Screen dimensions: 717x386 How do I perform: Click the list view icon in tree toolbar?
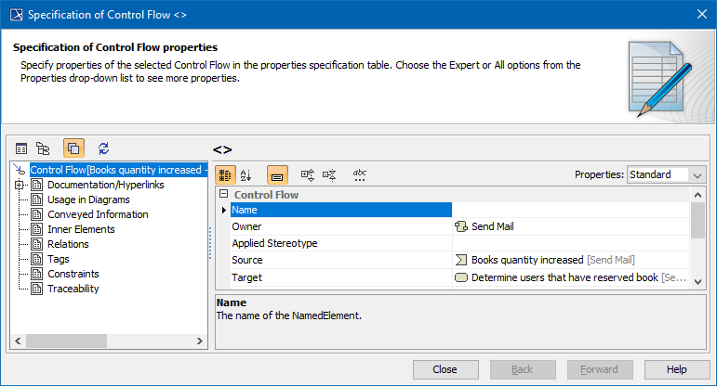tap(21, 148)
